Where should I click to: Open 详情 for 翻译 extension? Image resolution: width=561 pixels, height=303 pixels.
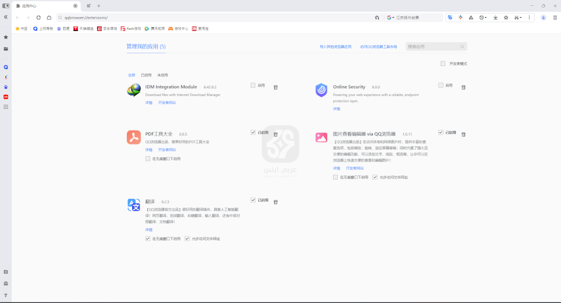149,229
